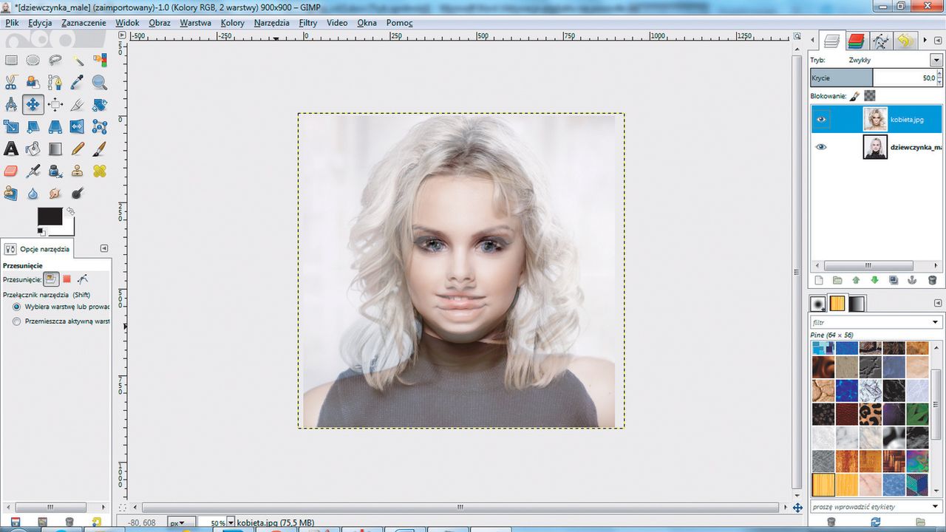Select the Airbrush tool

point(33,171)
